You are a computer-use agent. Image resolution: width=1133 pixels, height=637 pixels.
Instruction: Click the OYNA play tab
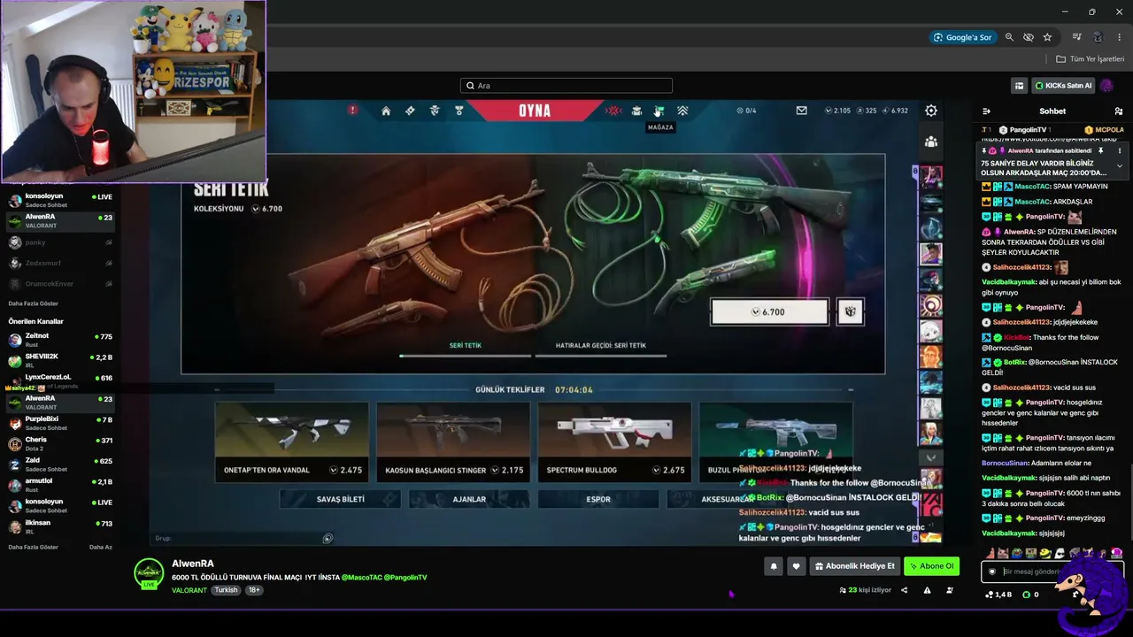click(535, 111)
